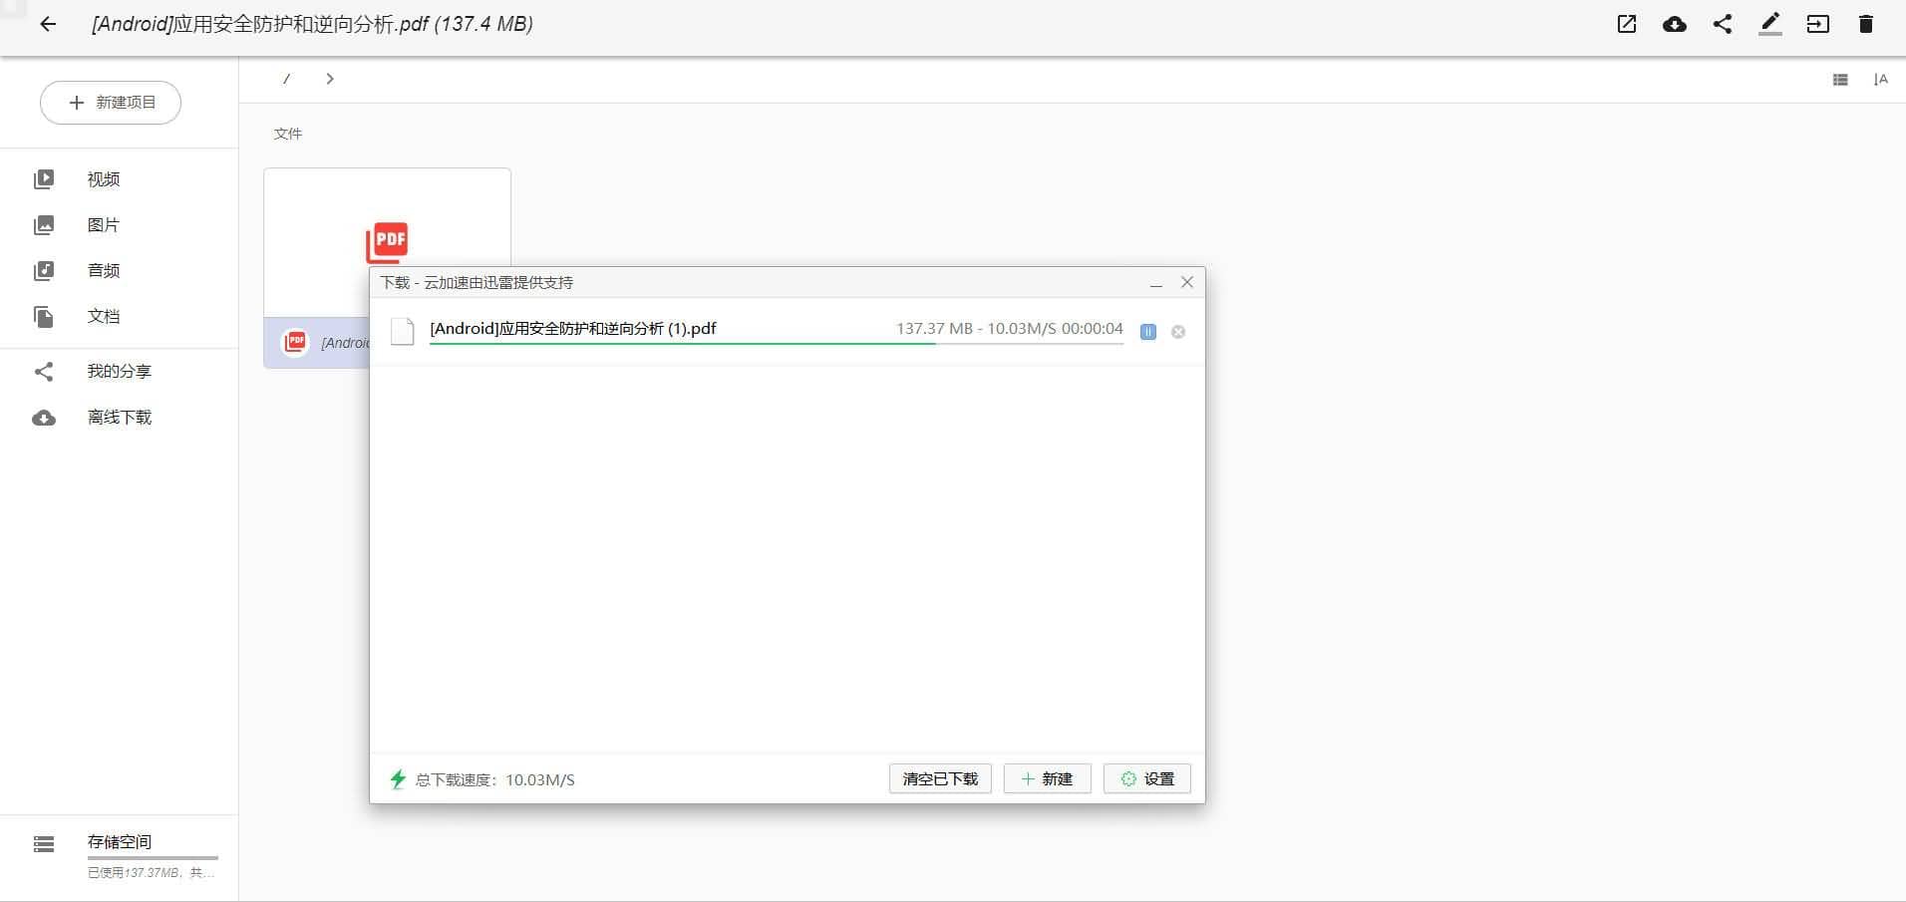Open My Shares (我的分享)
The width and height of the screenshot is (1906, 902).
pyautogui.click(x=120, y=372)
